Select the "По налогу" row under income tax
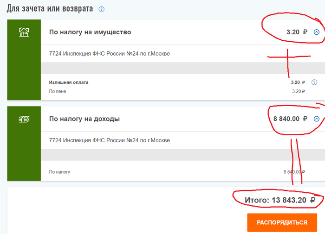Viewport: 325px width, 234px height. (x=59, y=172)
